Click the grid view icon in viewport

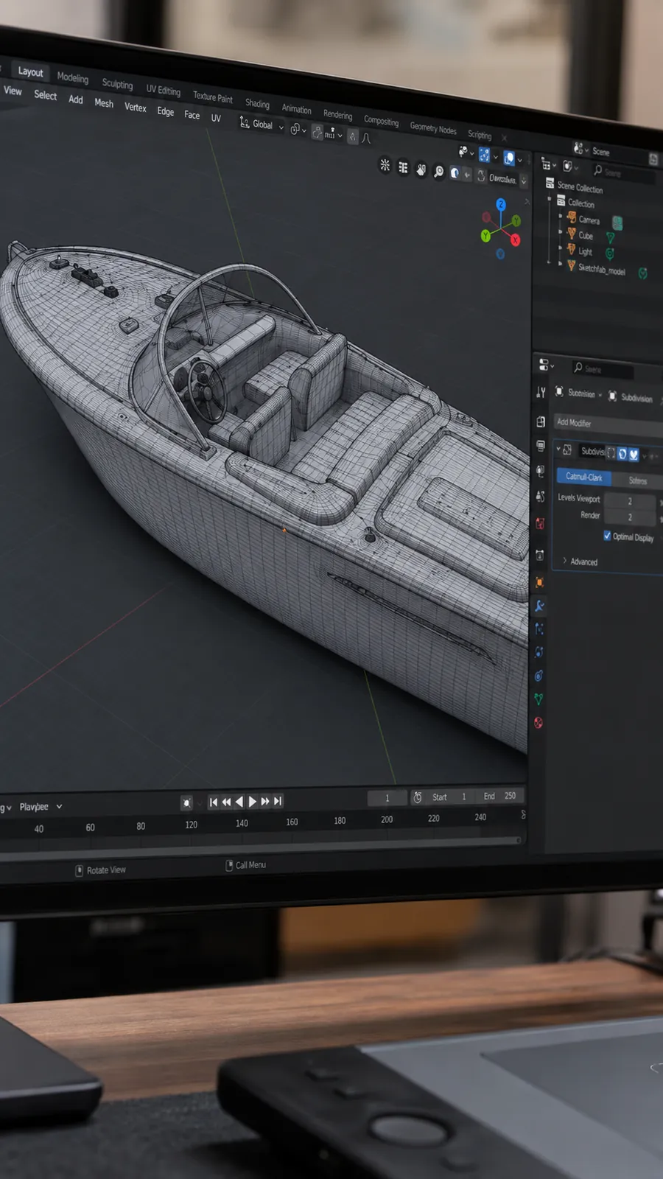[403, 168]
